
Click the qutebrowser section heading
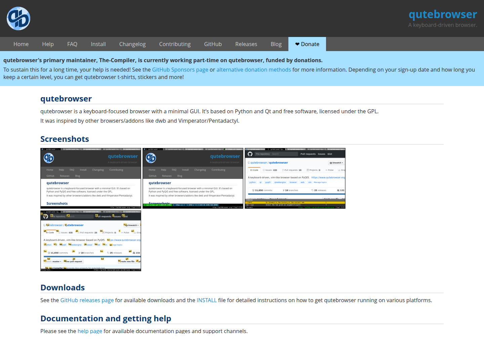[x=66, y=99]
